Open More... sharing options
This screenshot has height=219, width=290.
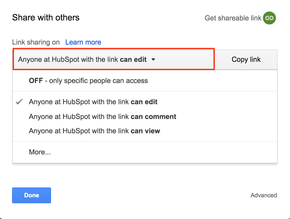click(x=40, y=152)
